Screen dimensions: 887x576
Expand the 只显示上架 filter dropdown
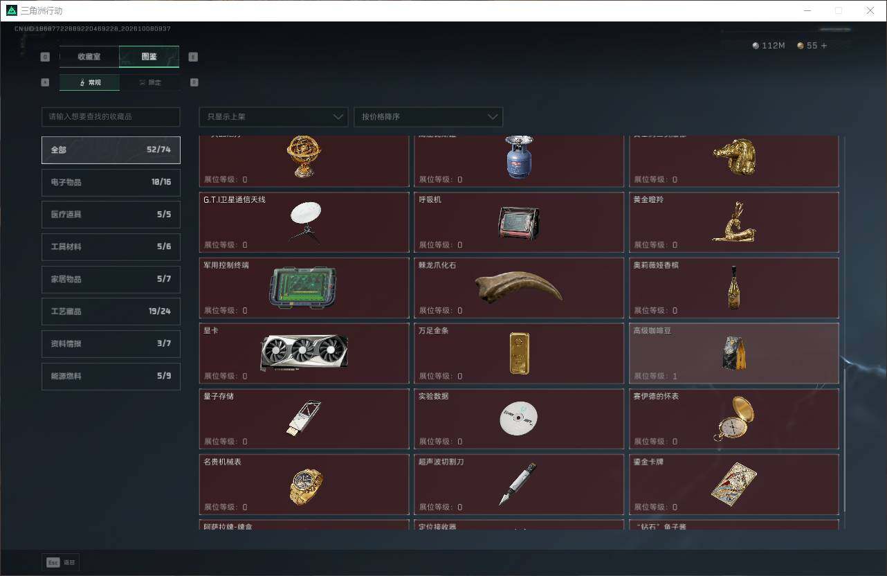273,117
